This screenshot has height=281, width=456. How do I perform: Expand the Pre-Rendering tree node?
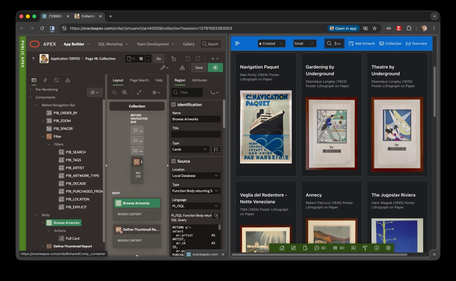pyautogui.click(x=30, y=89)
